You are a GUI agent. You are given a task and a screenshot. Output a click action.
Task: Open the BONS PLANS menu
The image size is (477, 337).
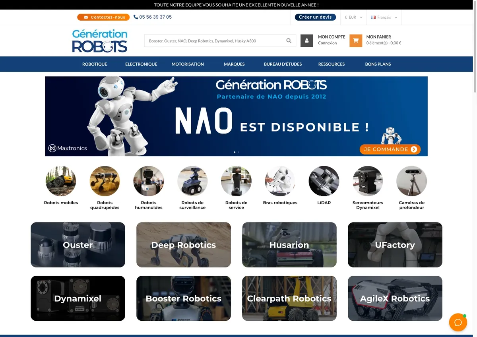point(378,64)
